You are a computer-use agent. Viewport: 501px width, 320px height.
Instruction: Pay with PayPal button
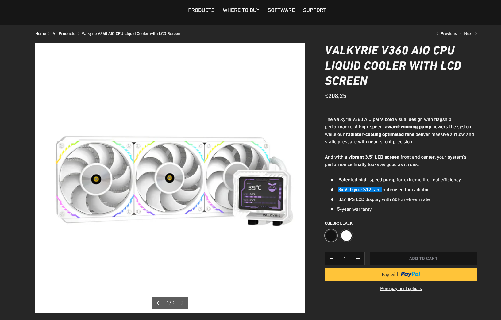coord(401,274)
